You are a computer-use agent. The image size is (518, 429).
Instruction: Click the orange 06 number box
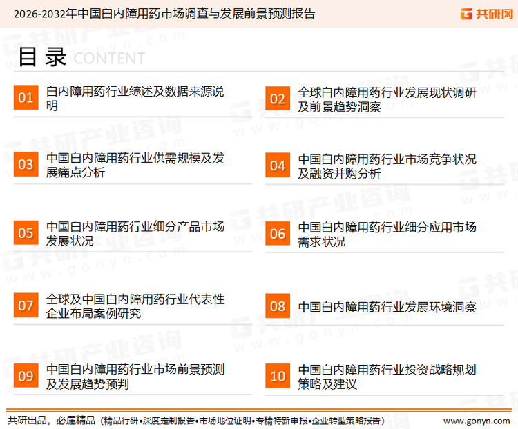pos(278,233)
